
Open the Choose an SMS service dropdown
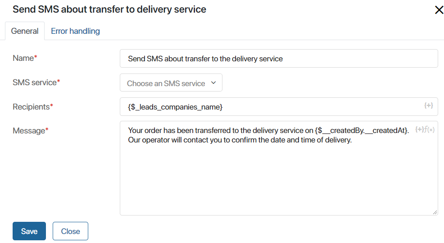click(171, 83)
